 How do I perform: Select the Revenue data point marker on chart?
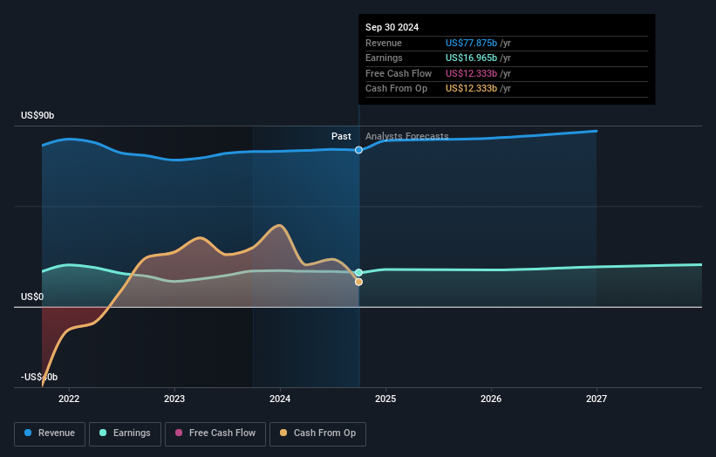click(x=359, y=150)
